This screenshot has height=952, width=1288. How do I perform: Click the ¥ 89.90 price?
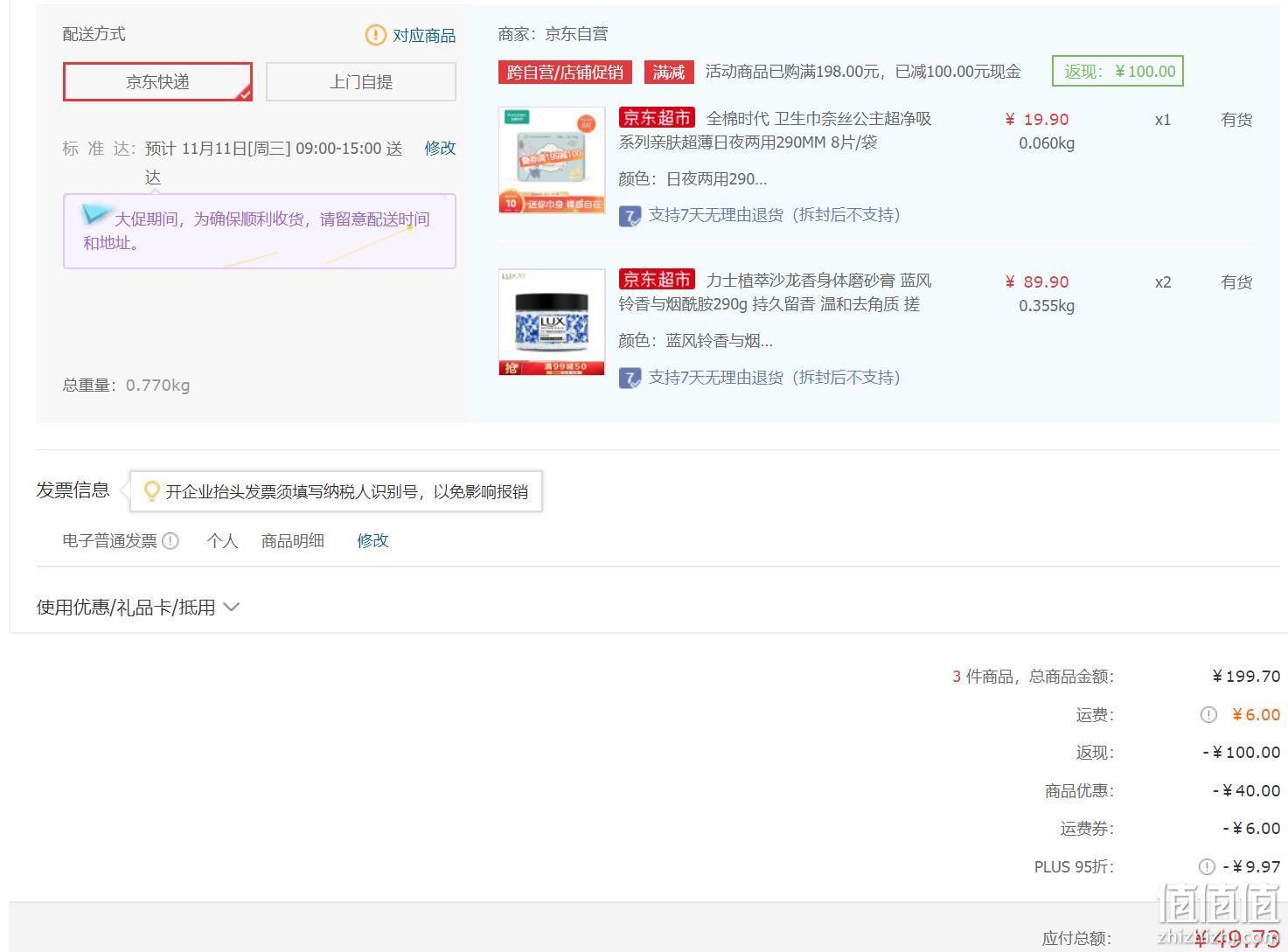1037,282
